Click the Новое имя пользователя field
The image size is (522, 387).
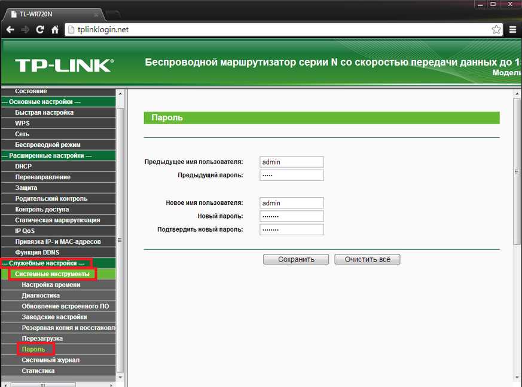click(292, 203)
